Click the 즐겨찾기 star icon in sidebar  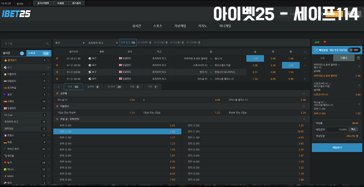[x=6, y=60]
